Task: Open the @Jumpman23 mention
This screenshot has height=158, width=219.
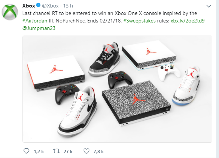Action: click(x=39, y=28)
